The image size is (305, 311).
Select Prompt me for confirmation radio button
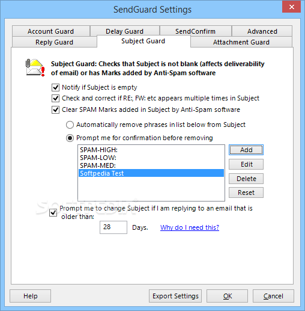click(70, 138)
